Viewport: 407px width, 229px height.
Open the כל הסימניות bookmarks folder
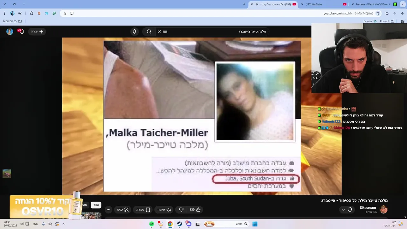(12, 21)
